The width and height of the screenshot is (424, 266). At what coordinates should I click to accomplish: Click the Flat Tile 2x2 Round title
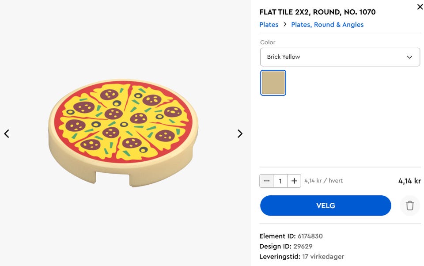coord(318,12)
